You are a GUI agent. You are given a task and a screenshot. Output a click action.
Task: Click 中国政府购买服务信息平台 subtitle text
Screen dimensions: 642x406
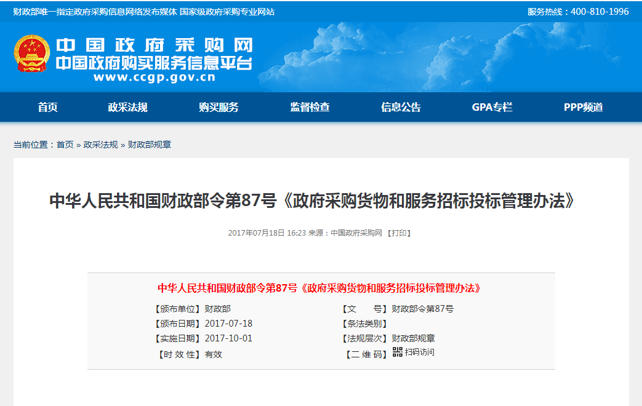pos(154,63)
